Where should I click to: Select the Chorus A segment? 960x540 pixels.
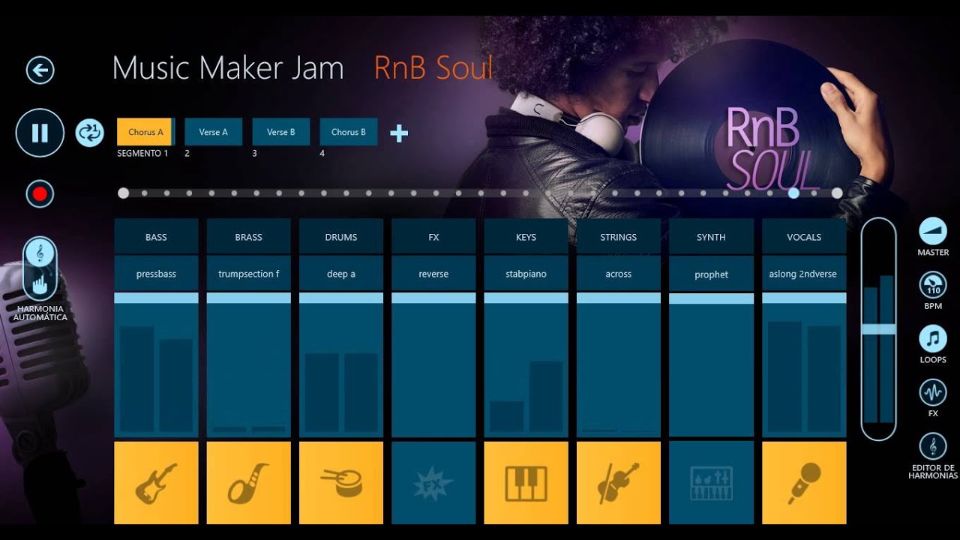point(145,132)
